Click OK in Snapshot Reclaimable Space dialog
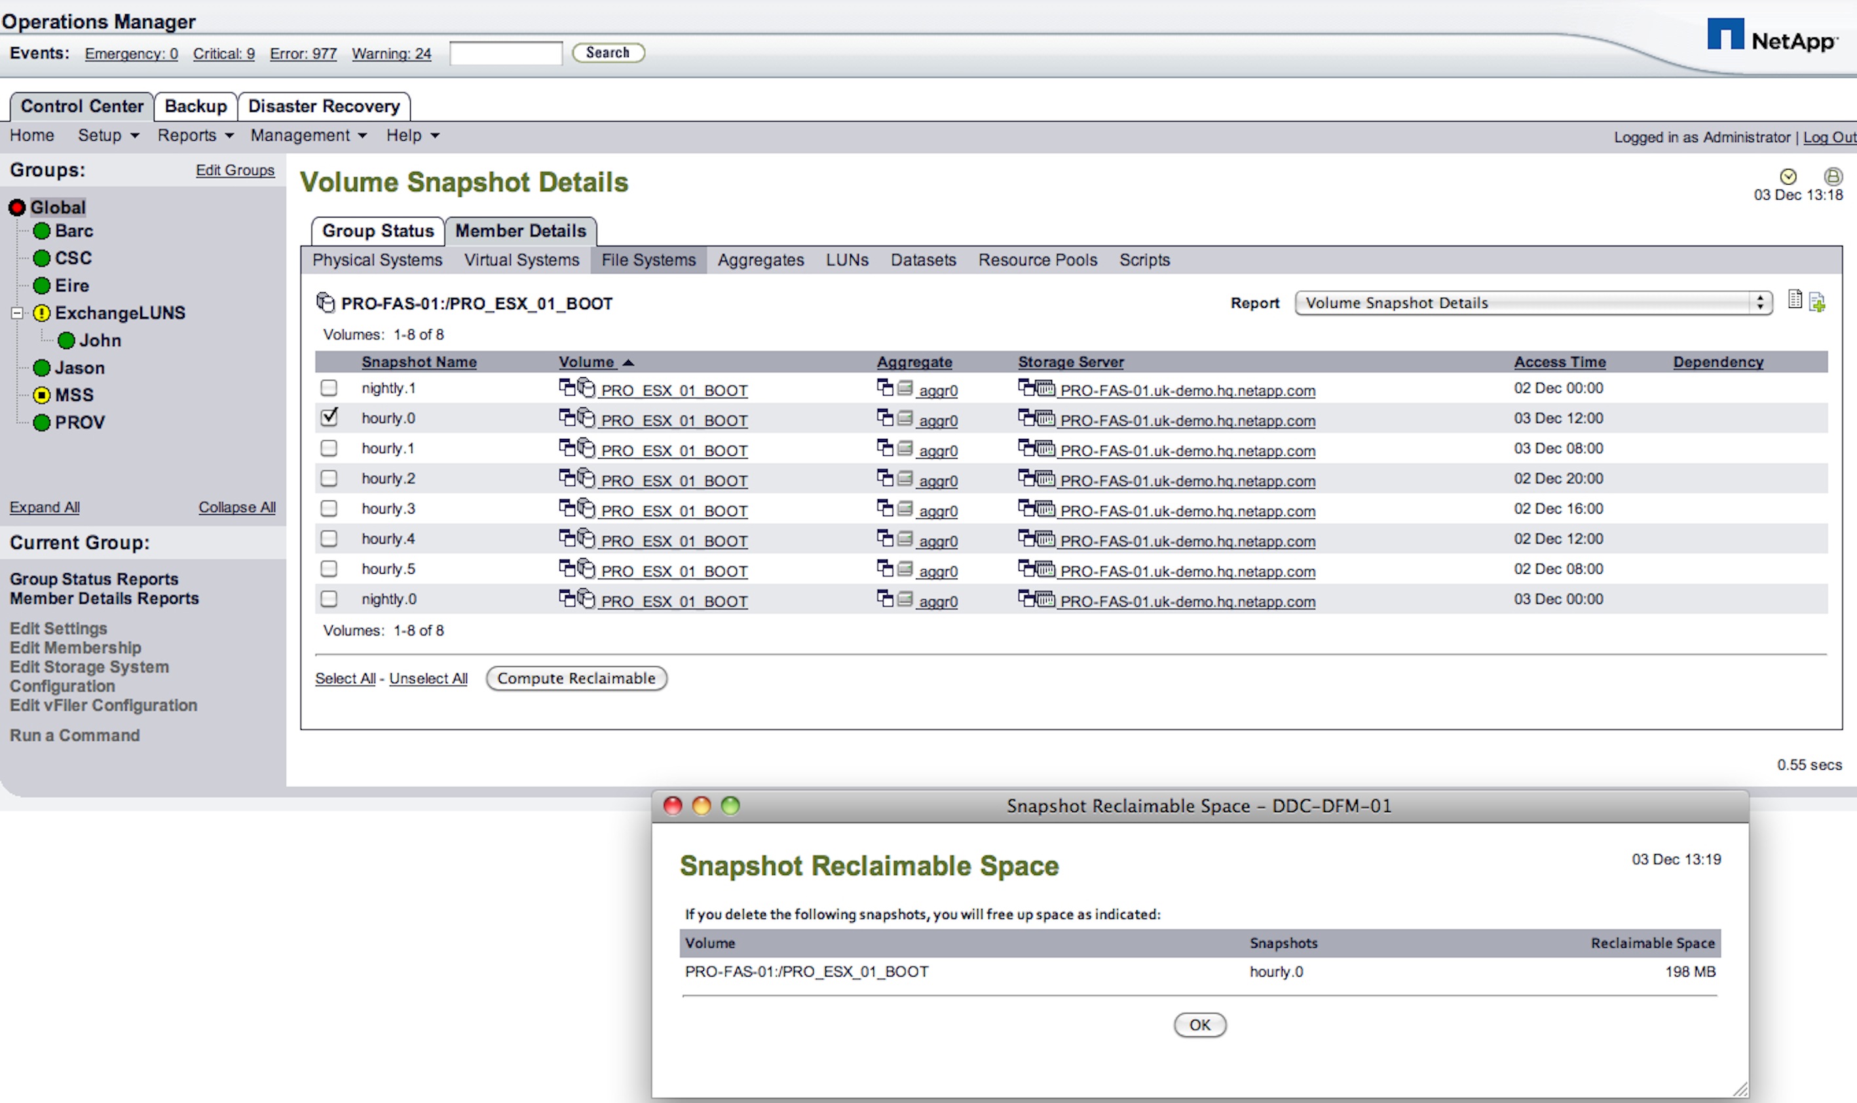This screenshot has width=1857, height=1103. [x=1199, y=1024]
